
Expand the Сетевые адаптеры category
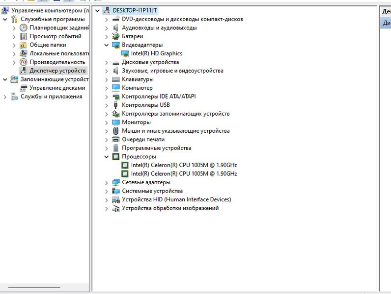(107, 183)
